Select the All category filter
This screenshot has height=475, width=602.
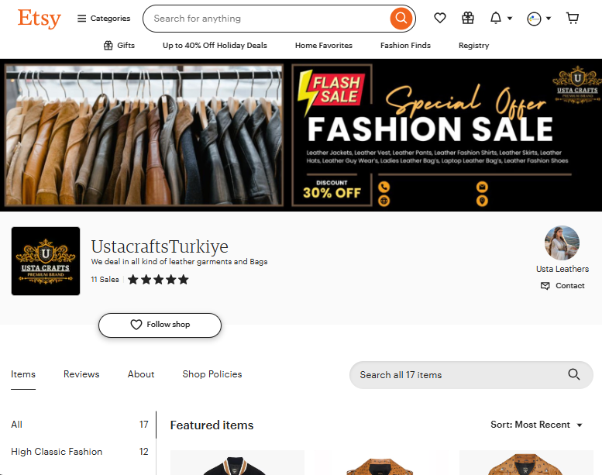tap(80, 425)
